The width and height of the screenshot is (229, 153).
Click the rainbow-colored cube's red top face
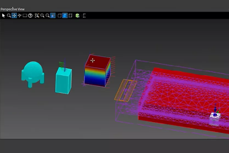tap(98, 62)
